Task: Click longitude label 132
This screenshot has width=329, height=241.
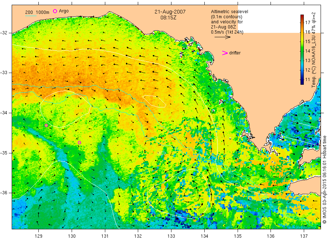Action: coord(138,236)
